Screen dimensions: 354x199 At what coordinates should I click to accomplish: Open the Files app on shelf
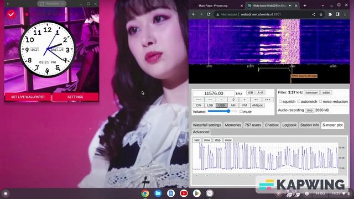pos(158,193)
